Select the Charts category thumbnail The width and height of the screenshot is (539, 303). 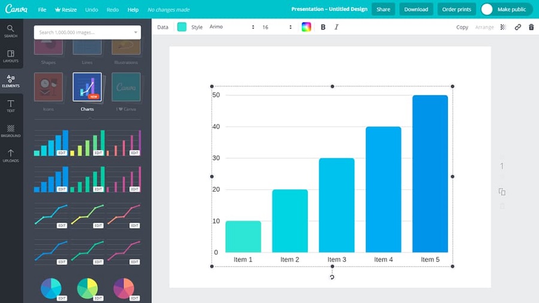click(x=87, y=87)
